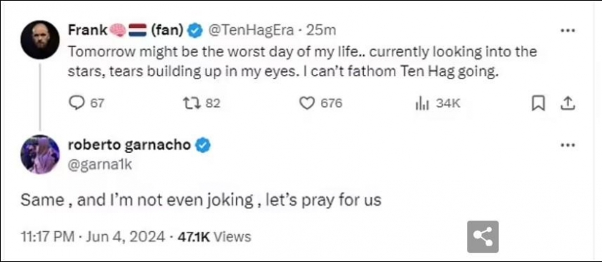Click the retweet arrows icon
602x262 pixels.
[x=190, y=103]
